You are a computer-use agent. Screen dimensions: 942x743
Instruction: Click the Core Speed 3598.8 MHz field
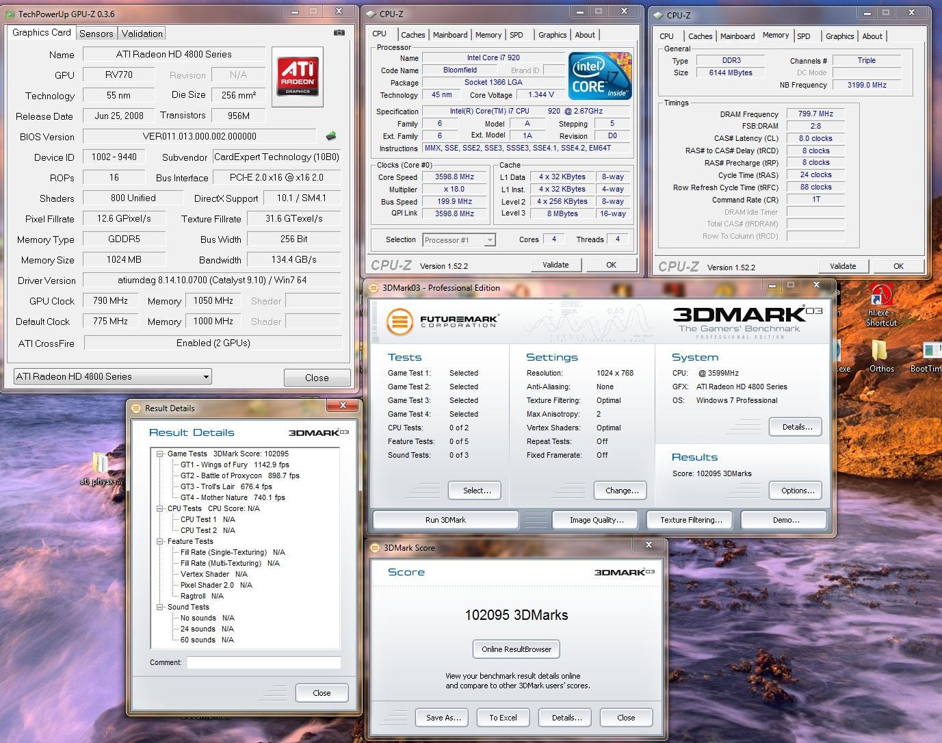click(455, 177)
